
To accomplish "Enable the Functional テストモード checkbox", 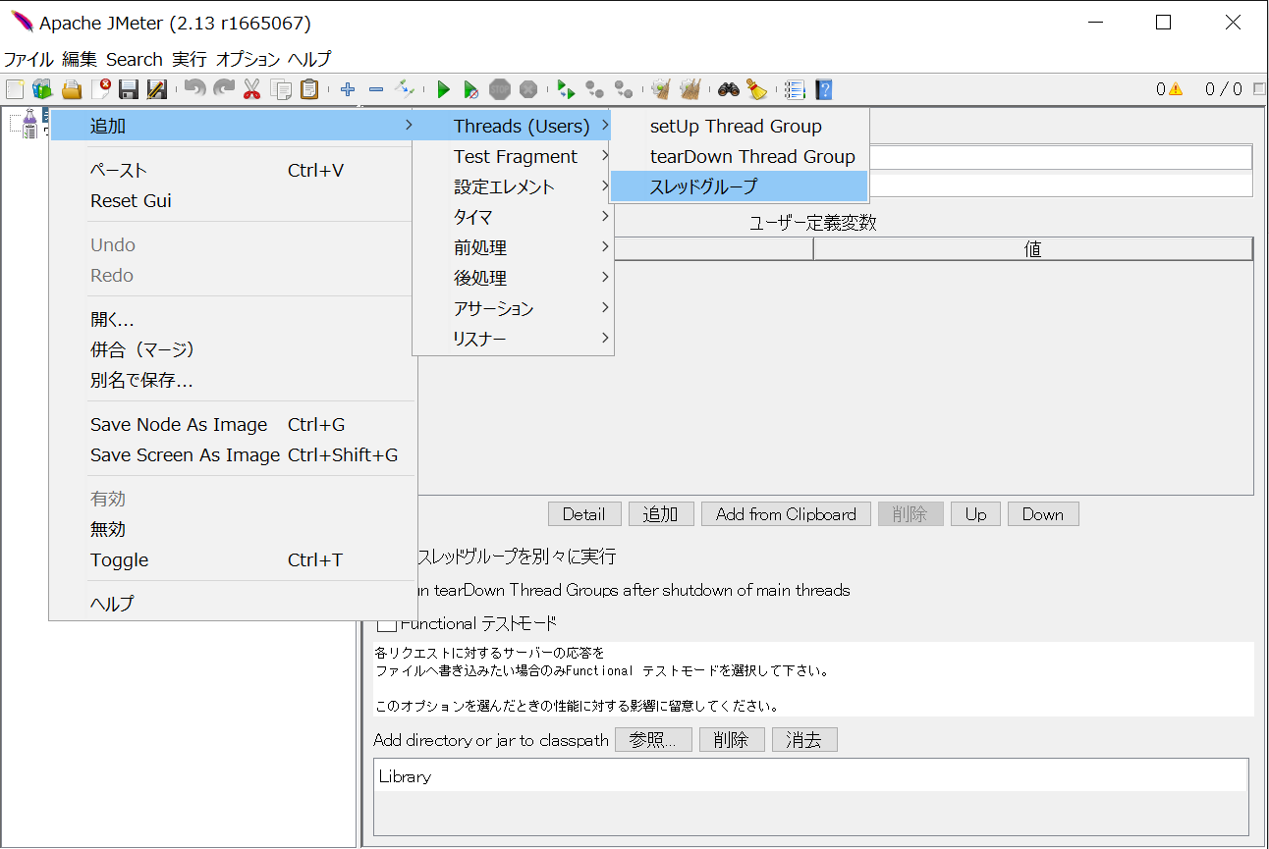I will pyautogui.click(x=388, y=623).
